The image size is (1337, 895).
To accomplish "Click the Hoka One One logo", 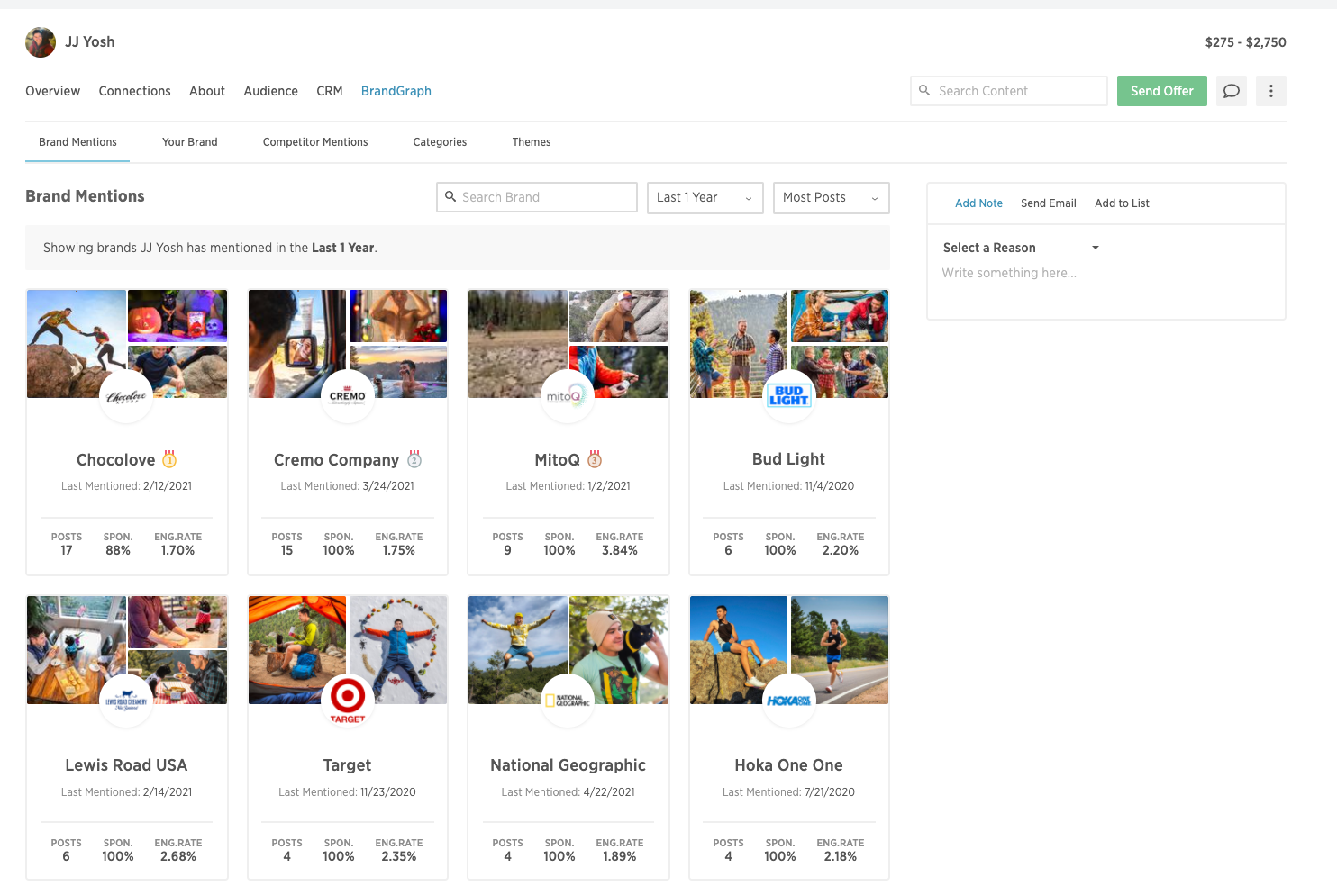I will click(789, 701).
